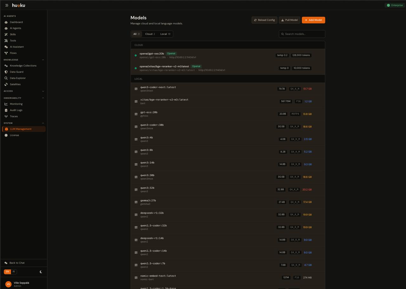Select qwen3:32b model name
The image size is (406, 289).
pos(147,188)
